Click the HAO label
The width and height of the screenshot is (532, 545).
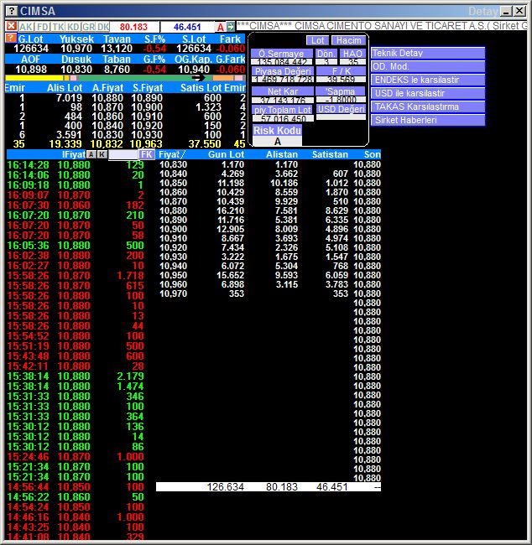[352, 54]
